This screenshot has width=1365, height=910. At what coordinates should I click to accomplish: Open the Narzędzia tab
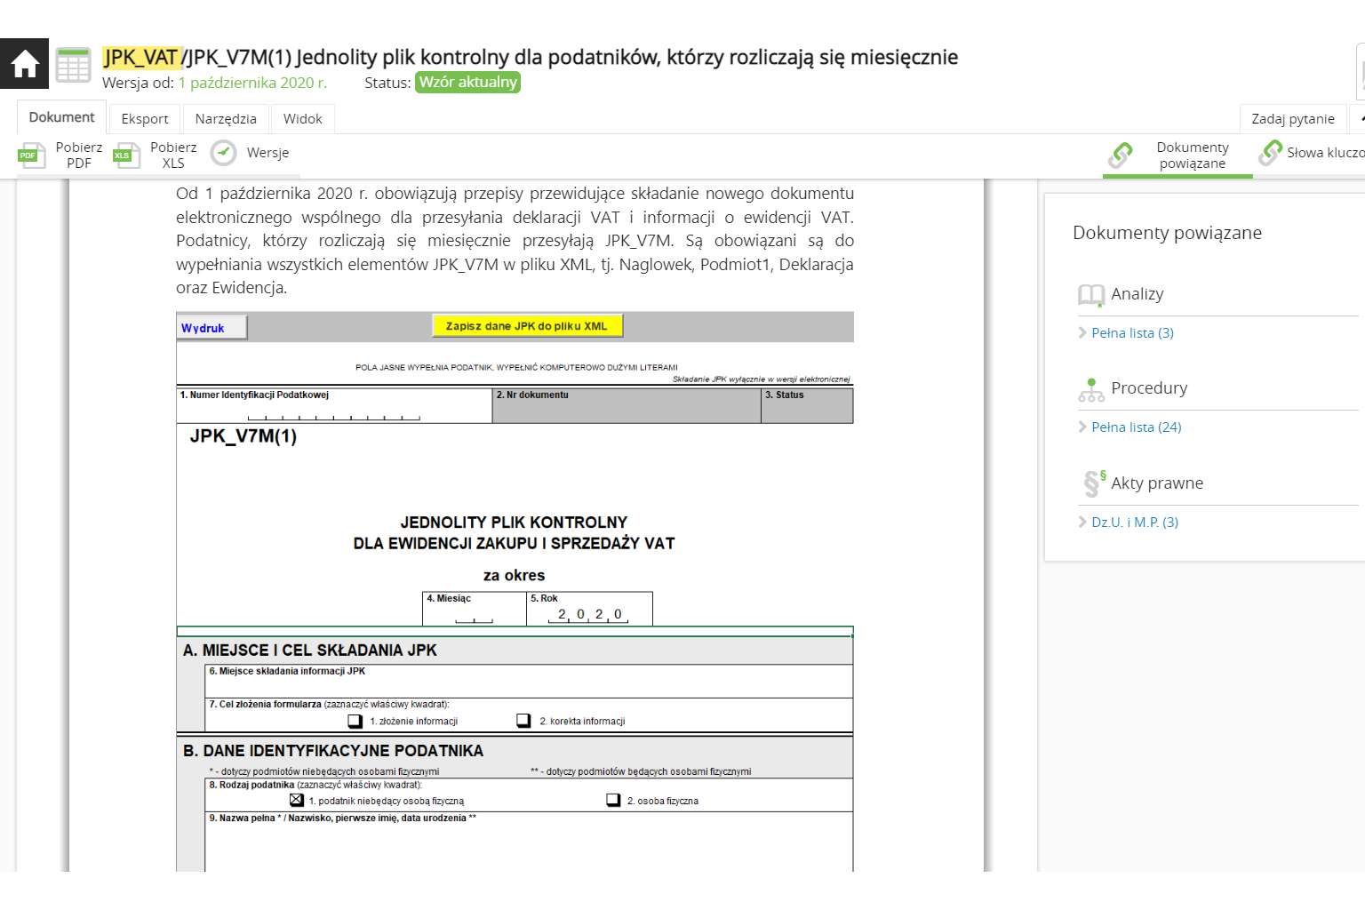[226, 118]
